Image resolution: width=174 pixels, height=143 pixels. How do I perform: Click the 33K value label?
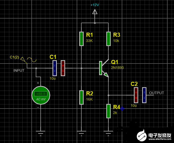click(x=89, y=41)
